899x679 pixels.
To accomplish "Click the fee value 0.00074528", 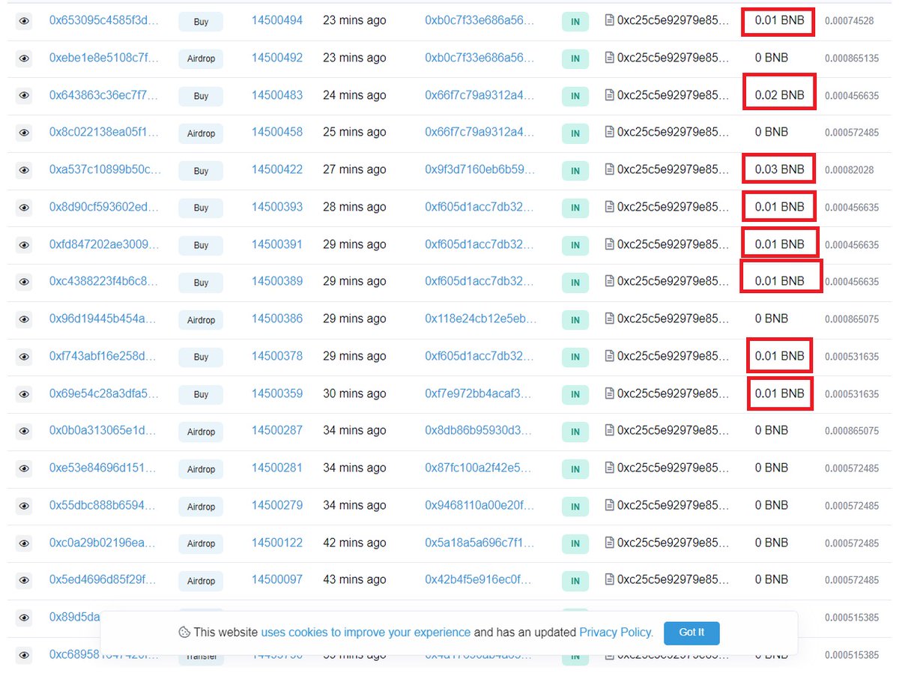I will click(x=850, y=21).
